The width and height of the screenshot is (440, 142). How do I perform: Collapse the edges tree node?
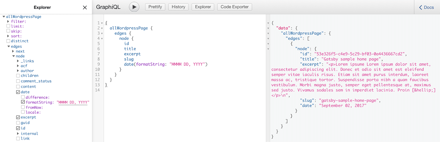pos(8,46)
